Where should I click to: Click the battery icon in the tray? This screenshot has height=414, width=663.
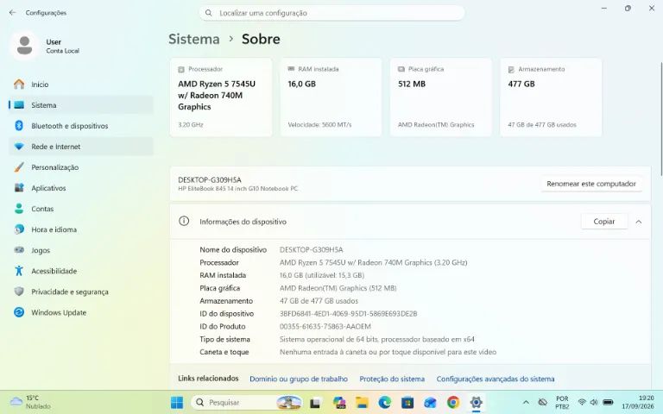tap(608, 402)
